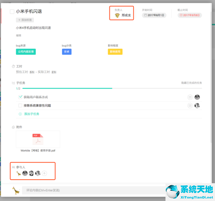This screenshot has height=201, width=215.
Task: Click the giraffe avatar beside comment box
Action: [16, 190]
